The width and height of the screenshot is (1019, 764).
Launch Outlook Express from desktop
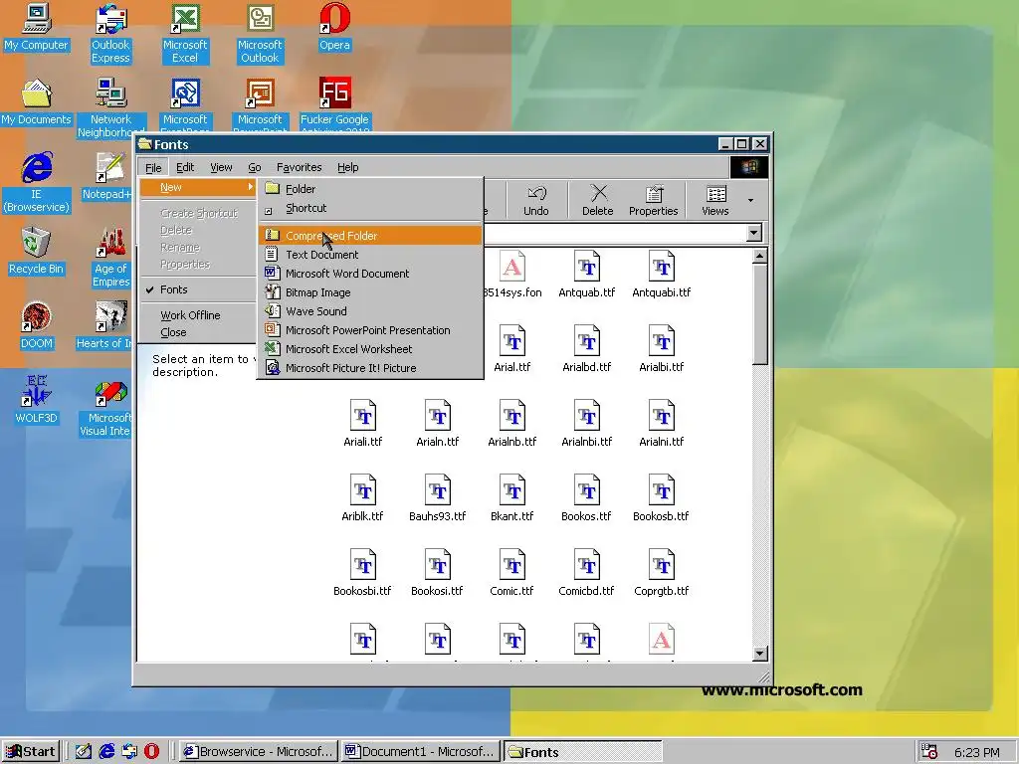point(110,34)
